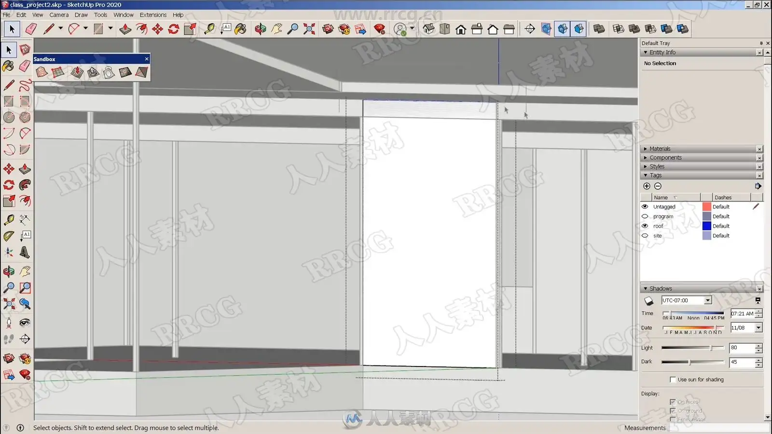Expand the Components panel
This screenshot has height=434, width=772.
click(x=646, y=158)
